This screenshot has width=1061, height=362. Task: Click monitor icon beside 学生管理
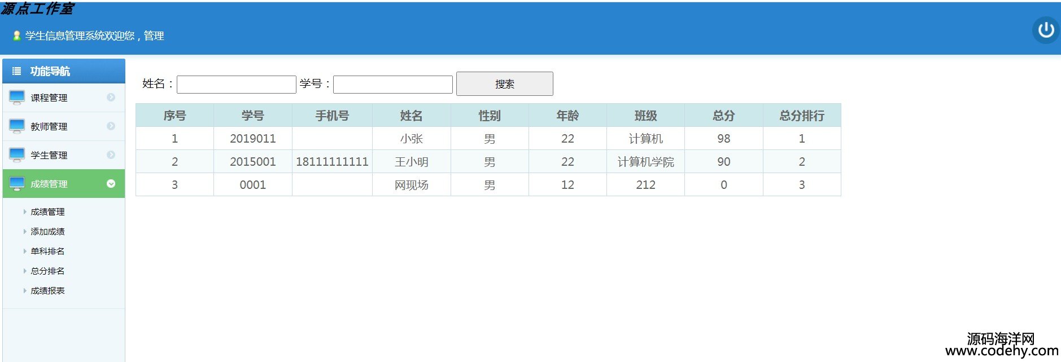(x=17, y=155)
